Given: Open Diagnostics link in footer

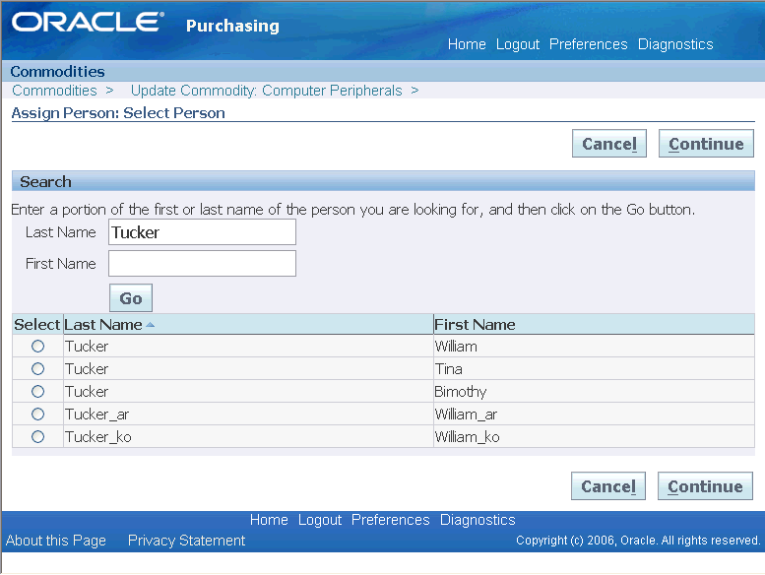Looking at the screenshot, I should (478, 520).
